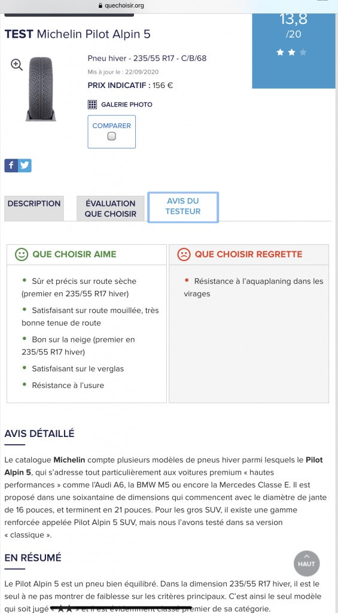
Task: Open the Galerie Photo grid icon
Action: click(x=92, y=104)
